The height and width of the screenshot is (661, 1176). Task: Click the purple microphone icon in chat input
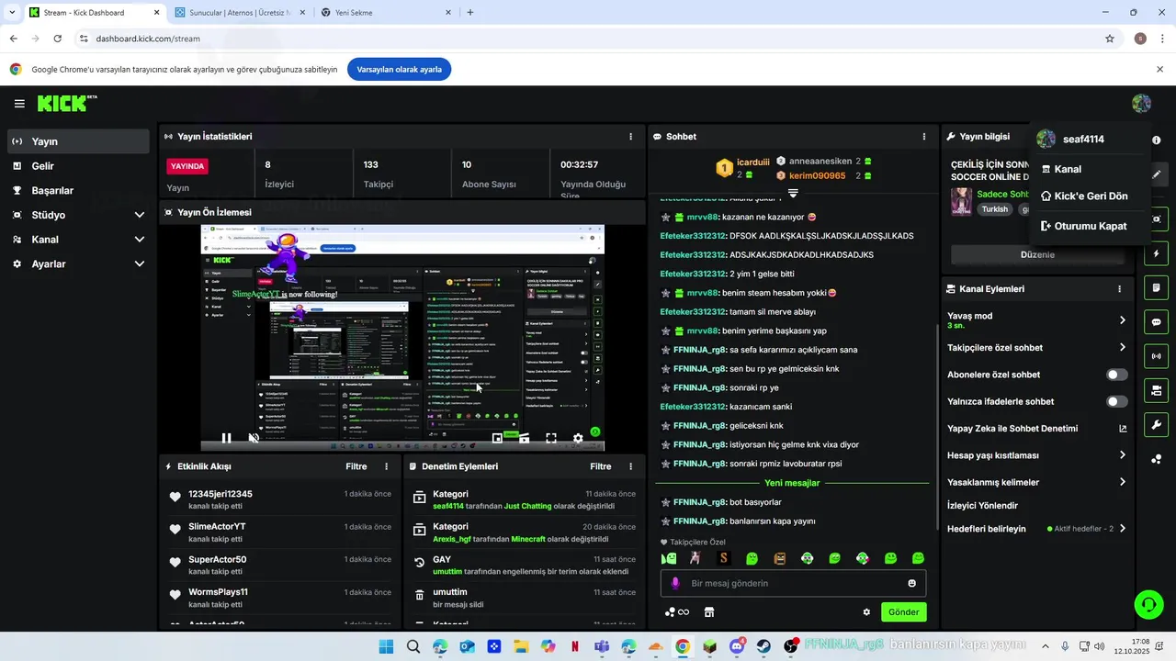point(675,583)
